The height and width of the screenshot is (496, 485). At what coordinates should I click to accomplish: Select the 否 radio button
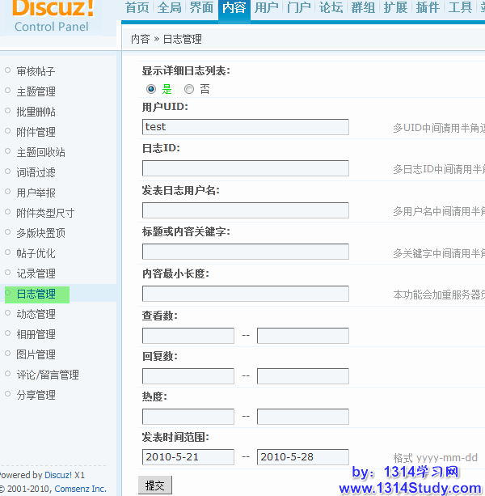point(189,89)
